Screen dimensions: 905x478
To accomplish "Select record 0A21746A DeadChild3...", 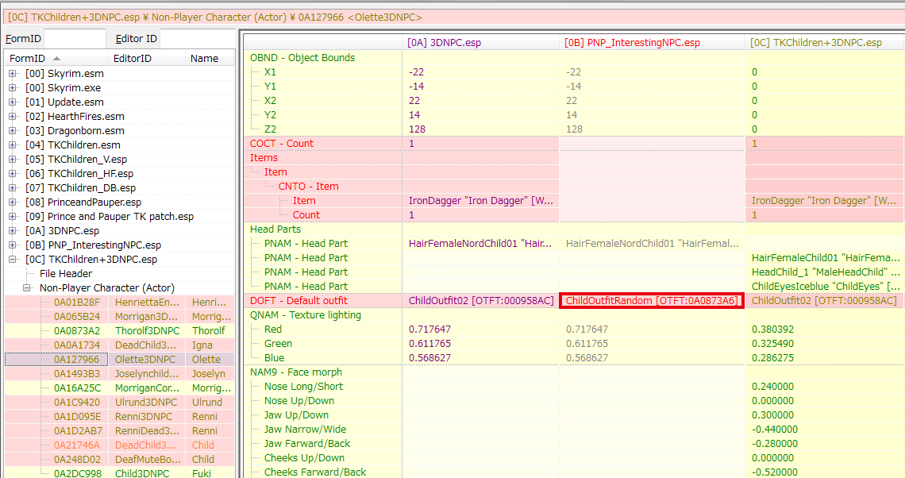I will [119, 445].
